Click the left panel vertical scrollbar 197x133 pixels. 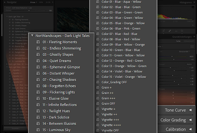pos(2,25)
